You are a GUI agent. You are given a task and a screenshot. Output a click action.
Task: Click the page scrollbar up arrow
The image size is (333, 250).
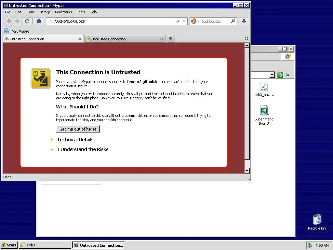click(247, 45)
